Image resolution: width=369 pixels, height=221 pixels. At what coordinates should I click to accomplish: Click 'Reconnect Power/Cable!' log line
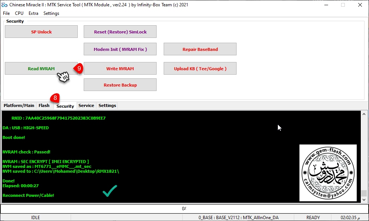click(x=28, y=195)
